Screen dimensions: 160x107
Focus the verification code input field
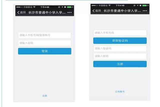coord(120,48)
